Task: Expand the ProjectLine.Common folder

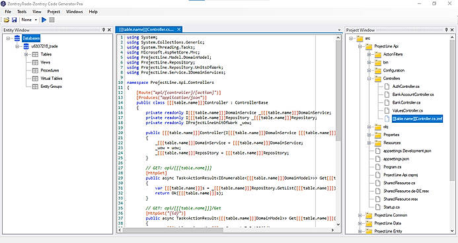Action: (360, 215)
